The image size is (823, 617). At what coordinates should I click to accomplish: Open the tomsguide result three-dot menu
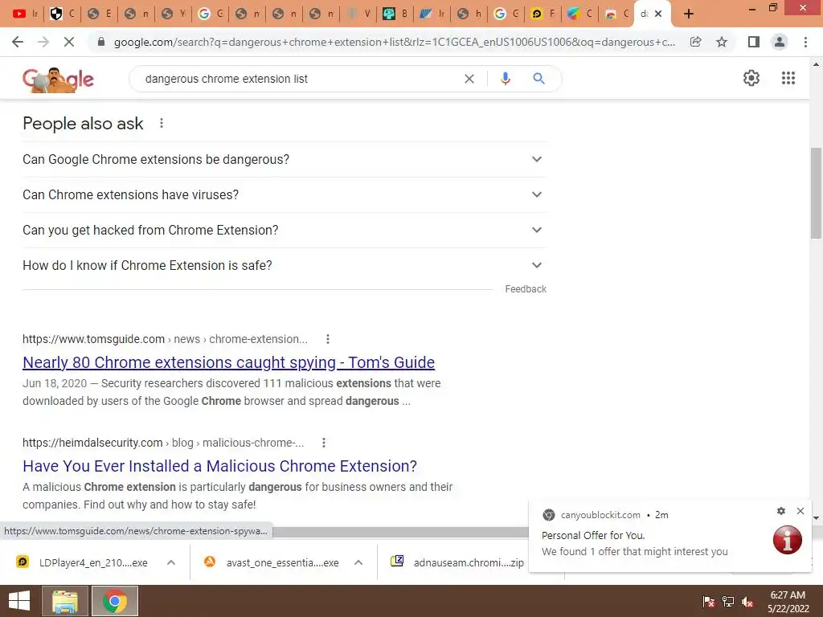pos(328,339)
